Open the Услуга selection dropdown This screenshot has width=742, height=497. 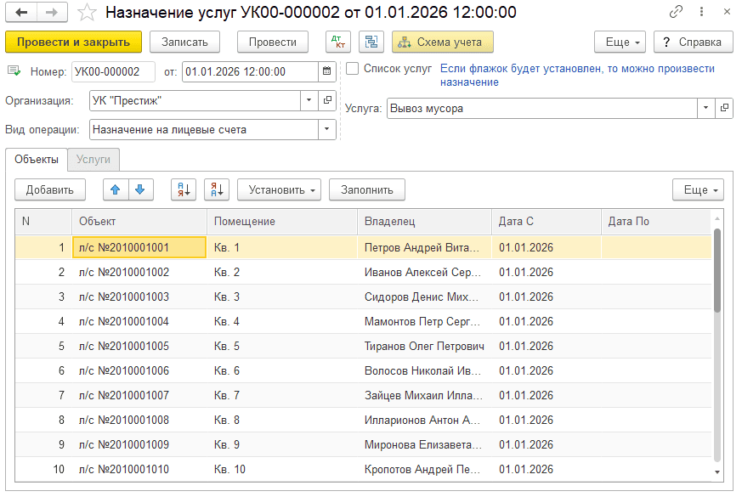(705, 108)
